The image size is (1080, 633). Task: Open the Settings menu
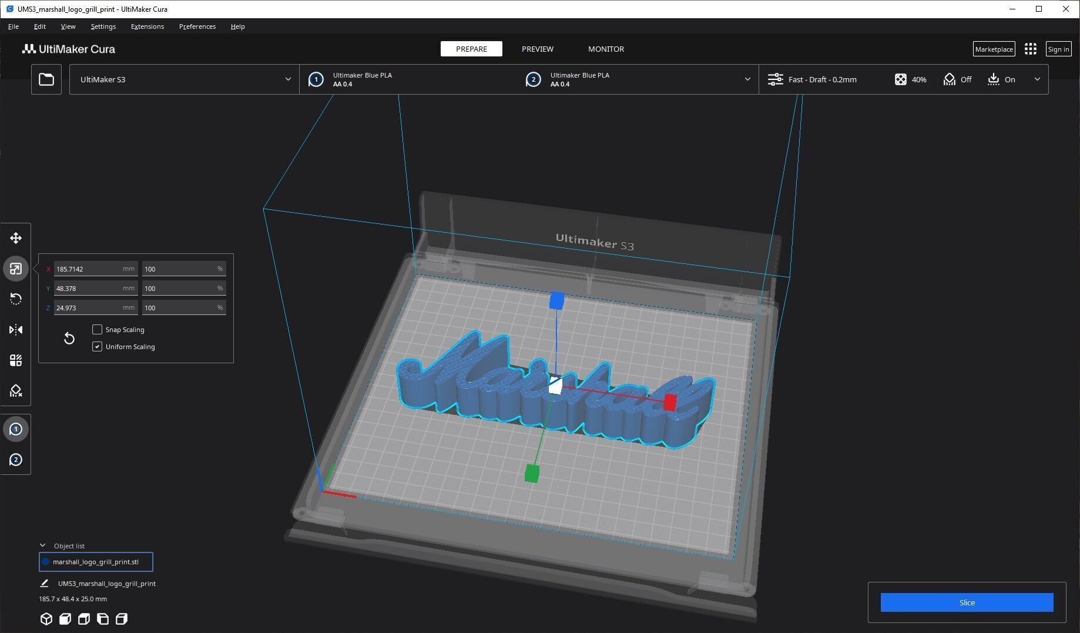tap(103, 26)
